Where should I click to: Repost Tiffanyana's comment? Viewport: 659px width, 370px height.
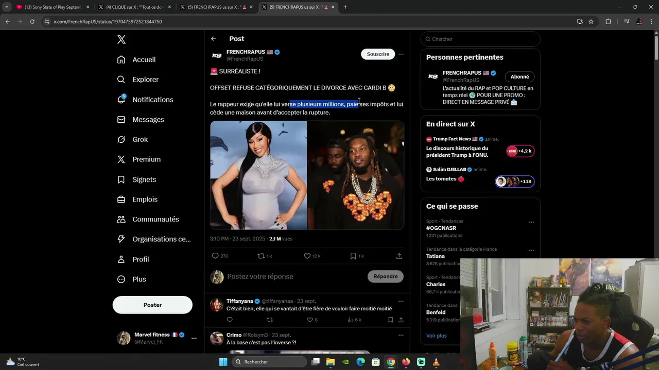click(x=270, y=320)
